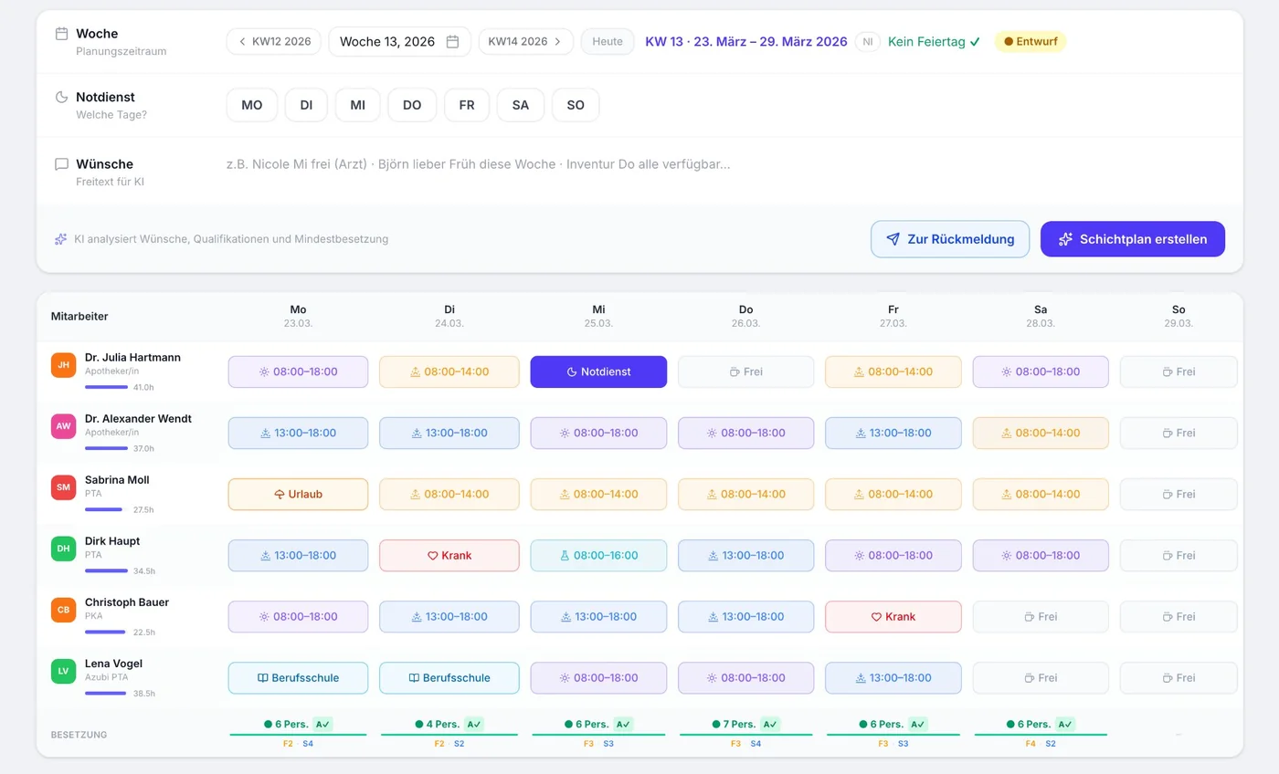Click the Heute button
Screen dimensions: 1279x774
coord(608,41)
